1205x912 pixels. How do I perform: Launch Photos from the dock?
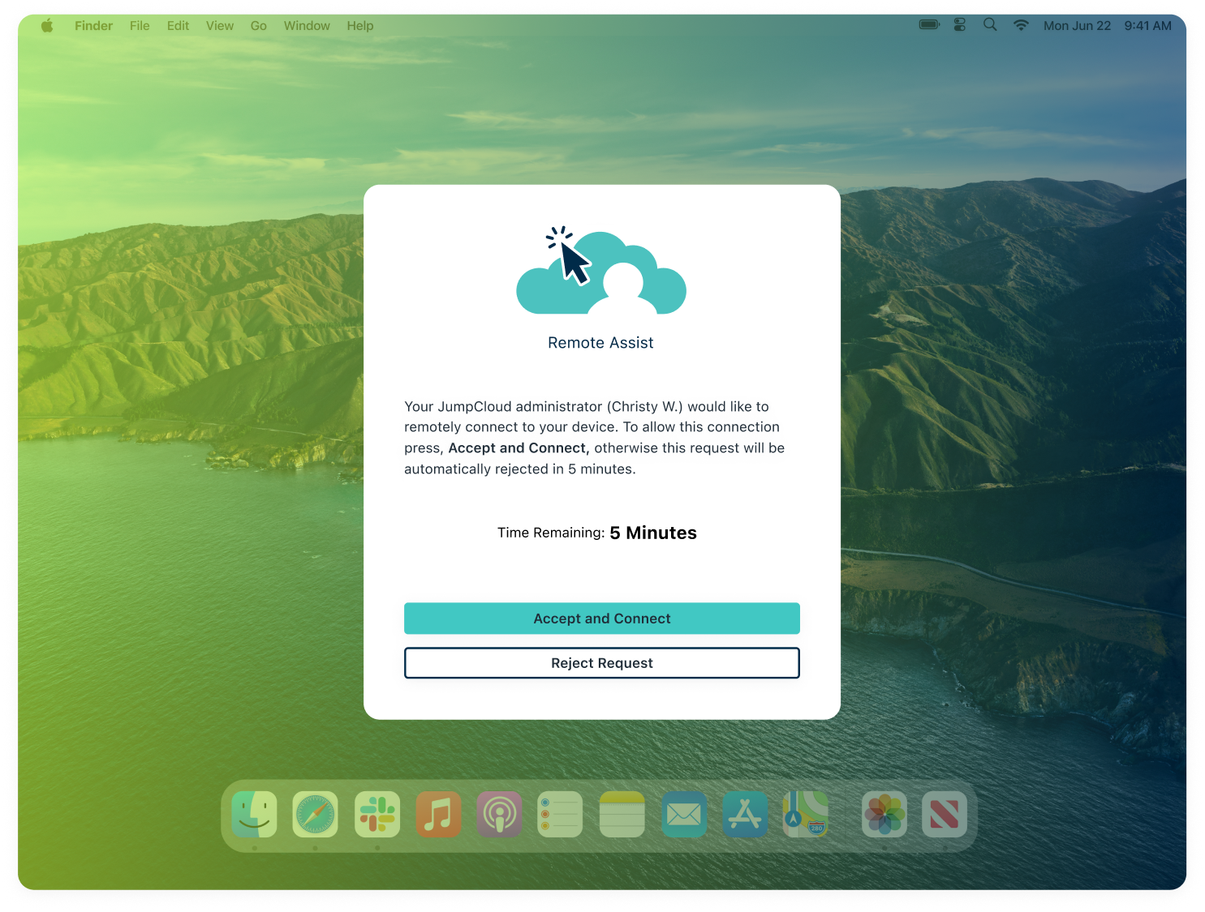coord(884,815)
